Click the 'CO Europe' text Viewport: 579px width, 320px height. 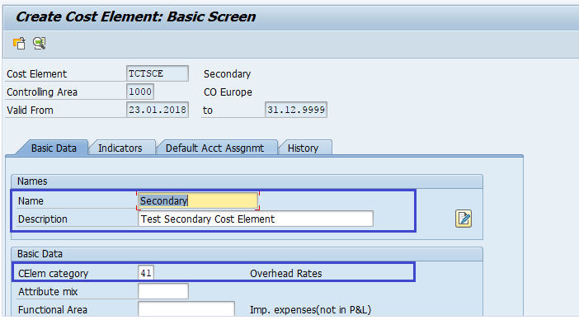click(x=228, y=92)
